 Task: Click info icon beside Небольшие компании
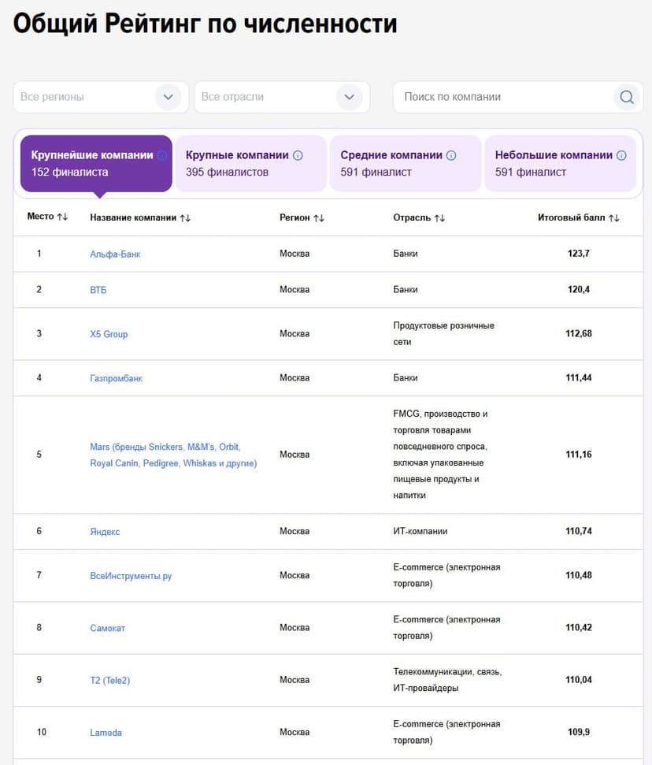pyautogui.click(x=621, y=155)
